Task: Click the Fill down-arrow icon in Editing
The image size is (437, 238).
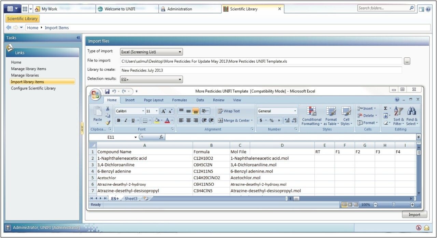Action: [x=386, y=115]
